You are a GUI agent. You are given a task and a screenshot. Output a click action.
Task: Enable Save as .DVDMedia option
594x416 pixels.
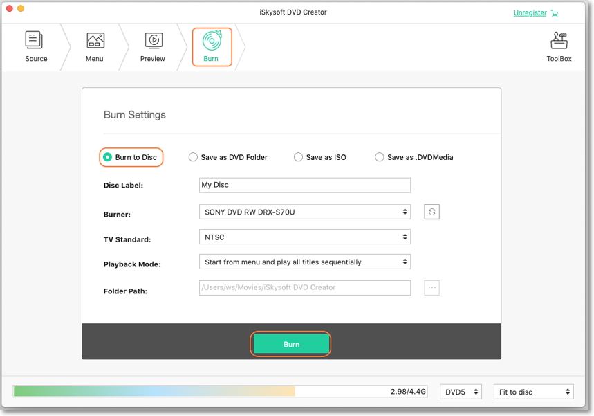click(x=380, y=157)
